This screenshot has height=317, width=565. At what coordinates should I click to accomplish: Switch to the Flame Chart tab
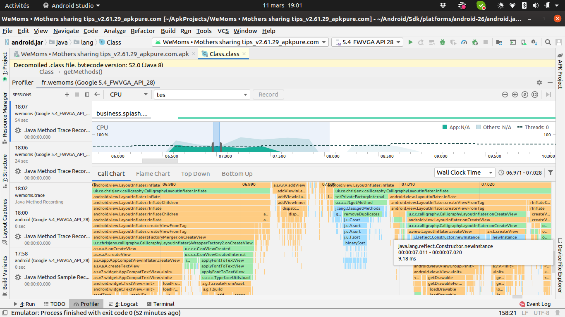153,174
